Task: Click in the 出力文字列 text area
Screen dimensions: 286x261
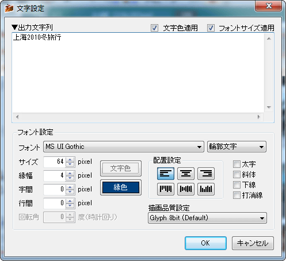Action: (x=138, y=73)
